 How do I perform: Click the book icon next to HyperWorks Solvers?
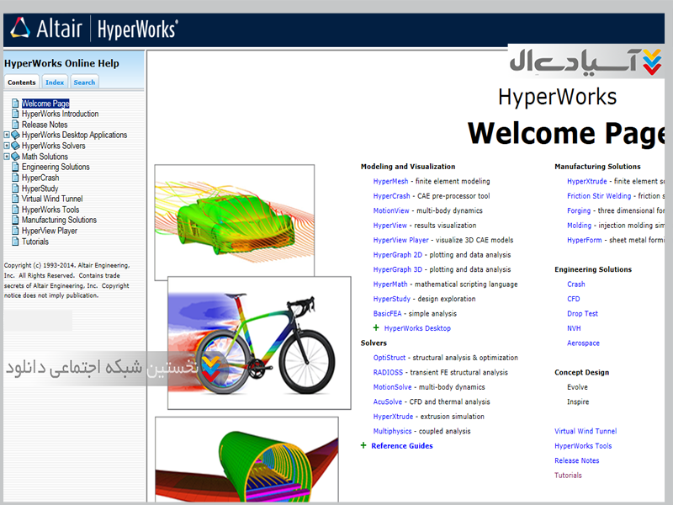point(15,146)
